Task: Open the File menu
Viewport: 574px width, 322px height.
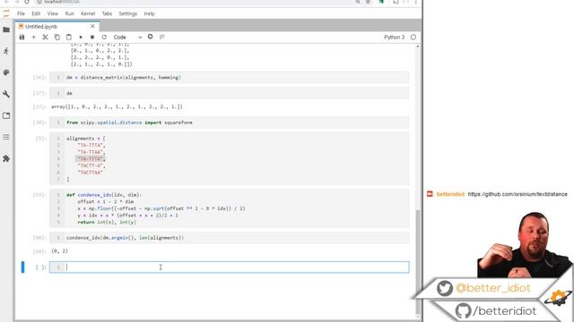Action: click(x=21, y=13)
